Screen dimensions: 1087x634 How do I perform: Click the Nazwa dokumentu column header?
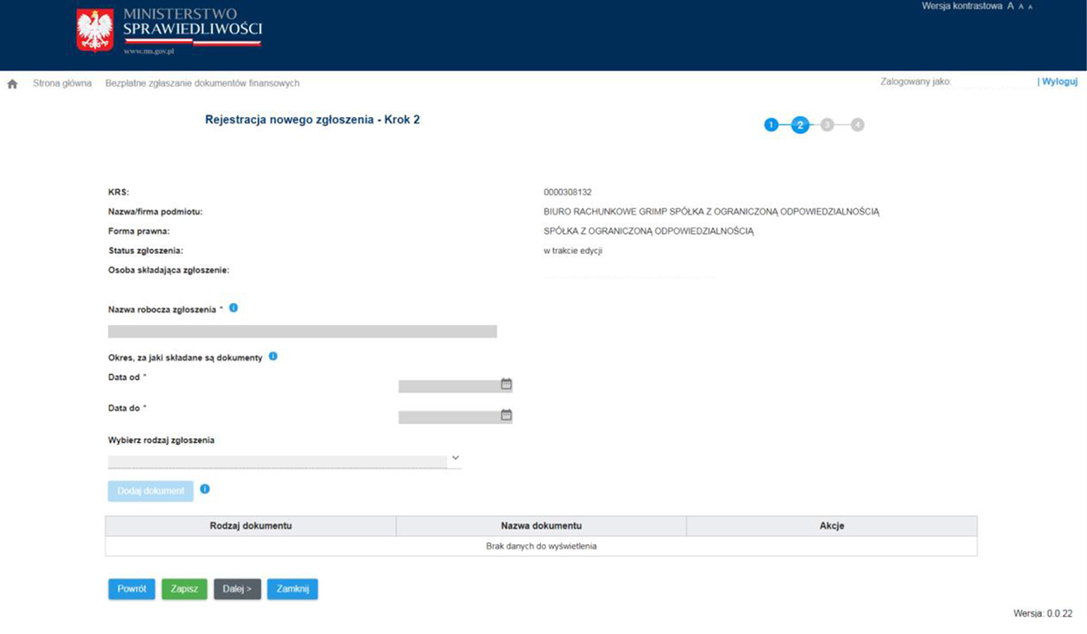pos(541,525)
